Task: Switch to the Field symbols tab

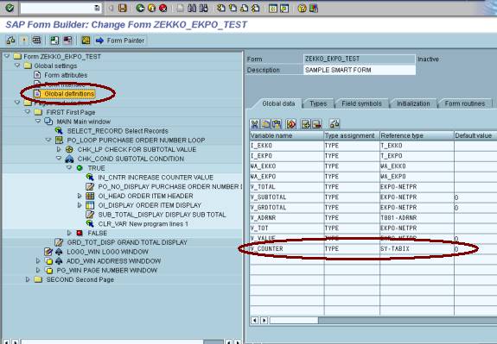Action: [x=361, y=103]
